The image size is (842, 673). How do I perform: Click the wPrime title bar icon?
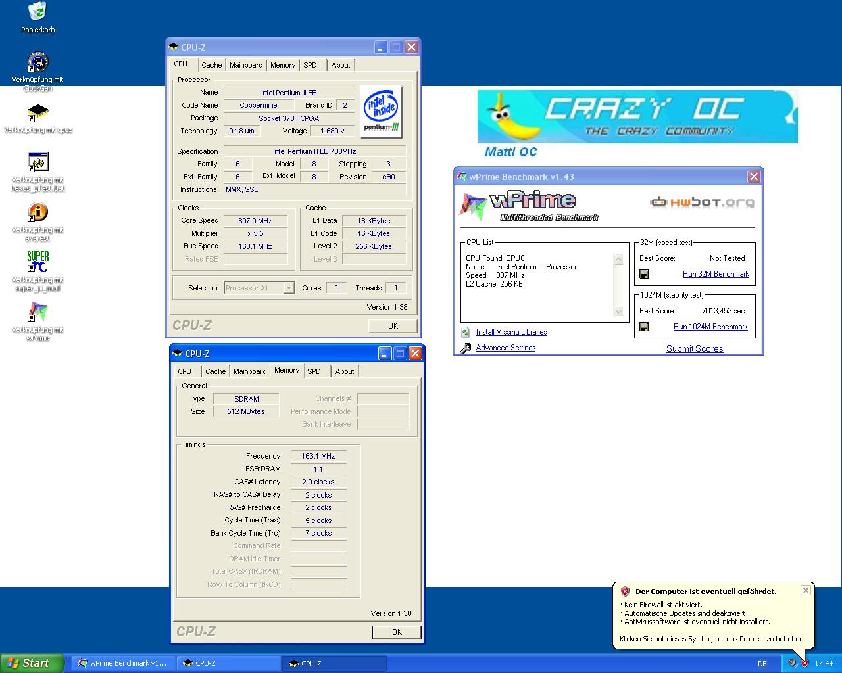click(462, 177)
